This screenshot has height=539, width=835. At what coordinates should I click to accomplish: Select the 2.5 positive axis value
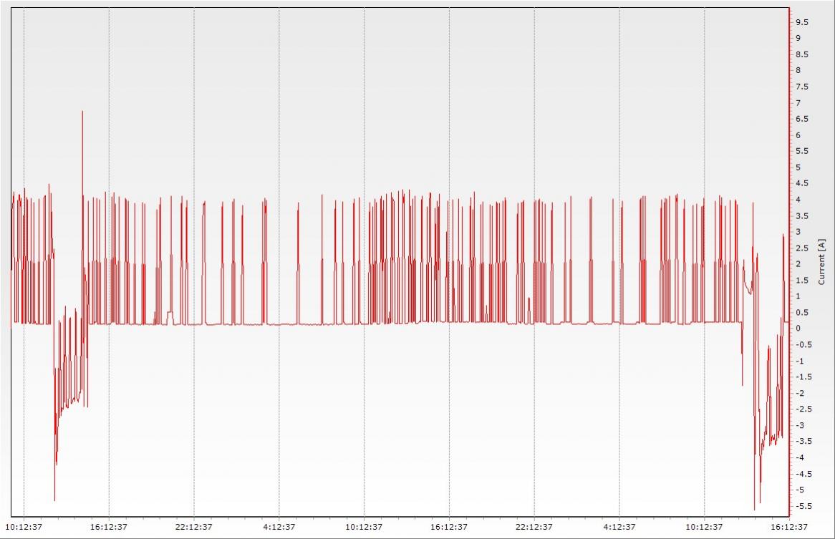click(x=802, y=248)
